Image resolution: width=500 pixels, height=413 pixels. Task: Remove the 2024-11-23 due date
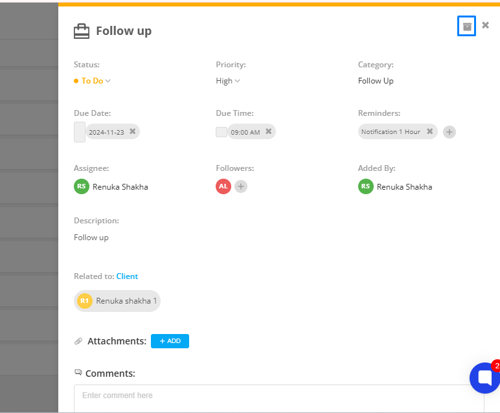click(133, 131)
